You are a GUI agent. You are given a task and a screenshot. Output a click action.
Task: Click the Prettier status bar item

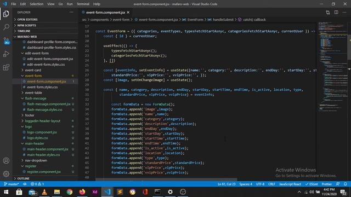pyautogui.click(x=327, y=184)
